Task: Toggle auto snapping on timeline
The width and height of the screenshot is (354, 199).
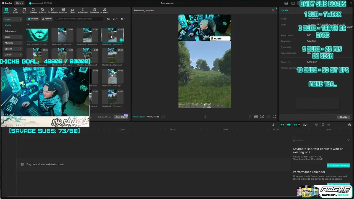Action: [x=289, y=125]
